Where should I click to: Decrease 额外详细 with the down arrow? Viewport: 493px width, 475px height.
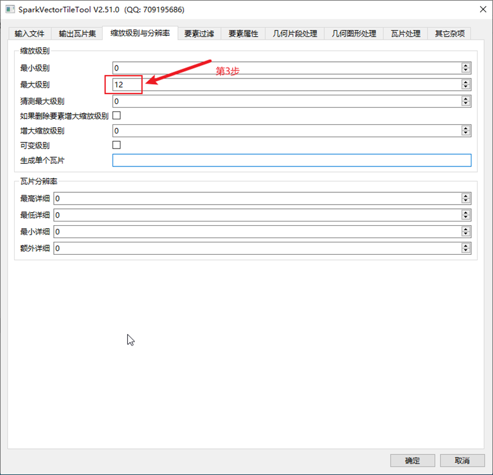[466, 251]
